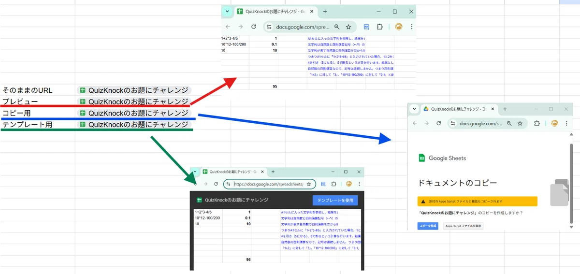This screenshot has width=580, height=274.
Task: Go forward in the copy window
Action: point(427,123)
